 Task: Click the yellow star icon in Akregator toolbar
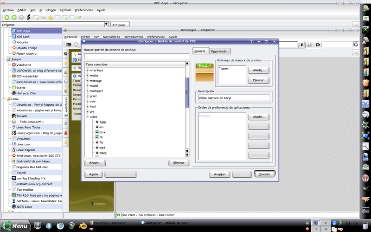tap(50, 17)
